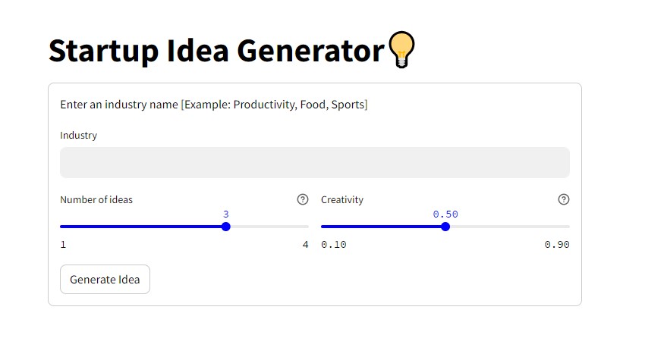Click the Startup Idea Generator heading
645x360 pixels.
pyautogui.click(x=216, y=51)
